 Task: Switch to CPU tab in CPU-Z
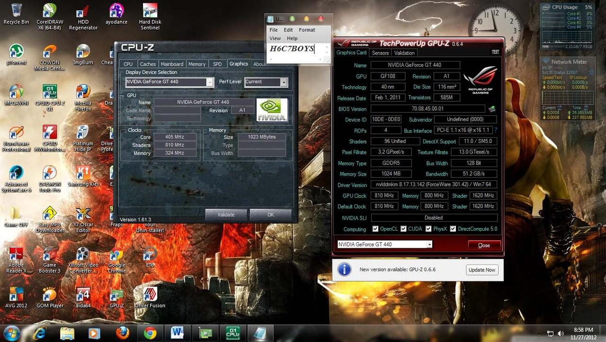tap(128, 64)
